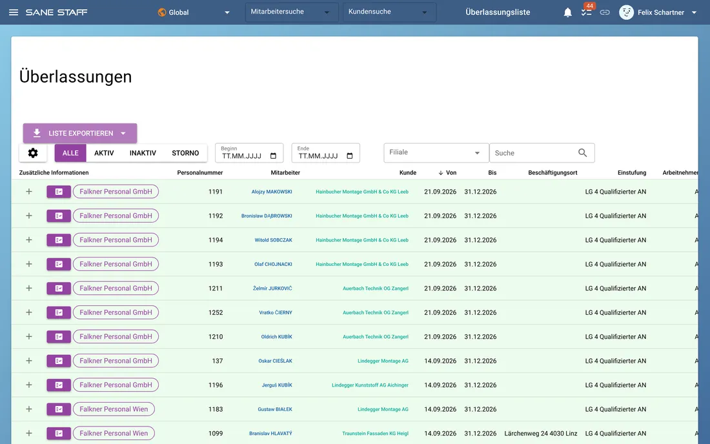
Task: Open the Global scope dropdown
Action: (194, 12)
